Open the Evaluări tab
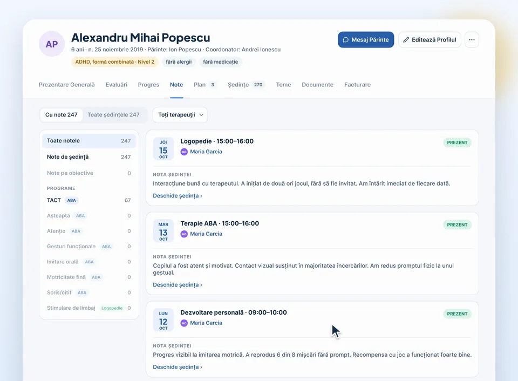The height and width of the screenshot is (381, 518). tap(117, 85)
